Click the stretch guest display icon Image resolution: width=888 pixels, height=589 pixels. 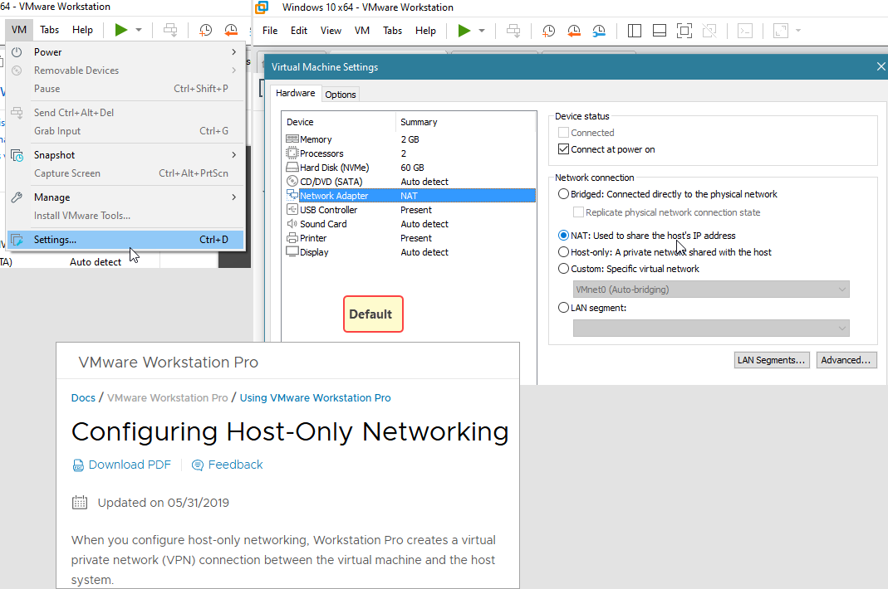tap(780, 31)
